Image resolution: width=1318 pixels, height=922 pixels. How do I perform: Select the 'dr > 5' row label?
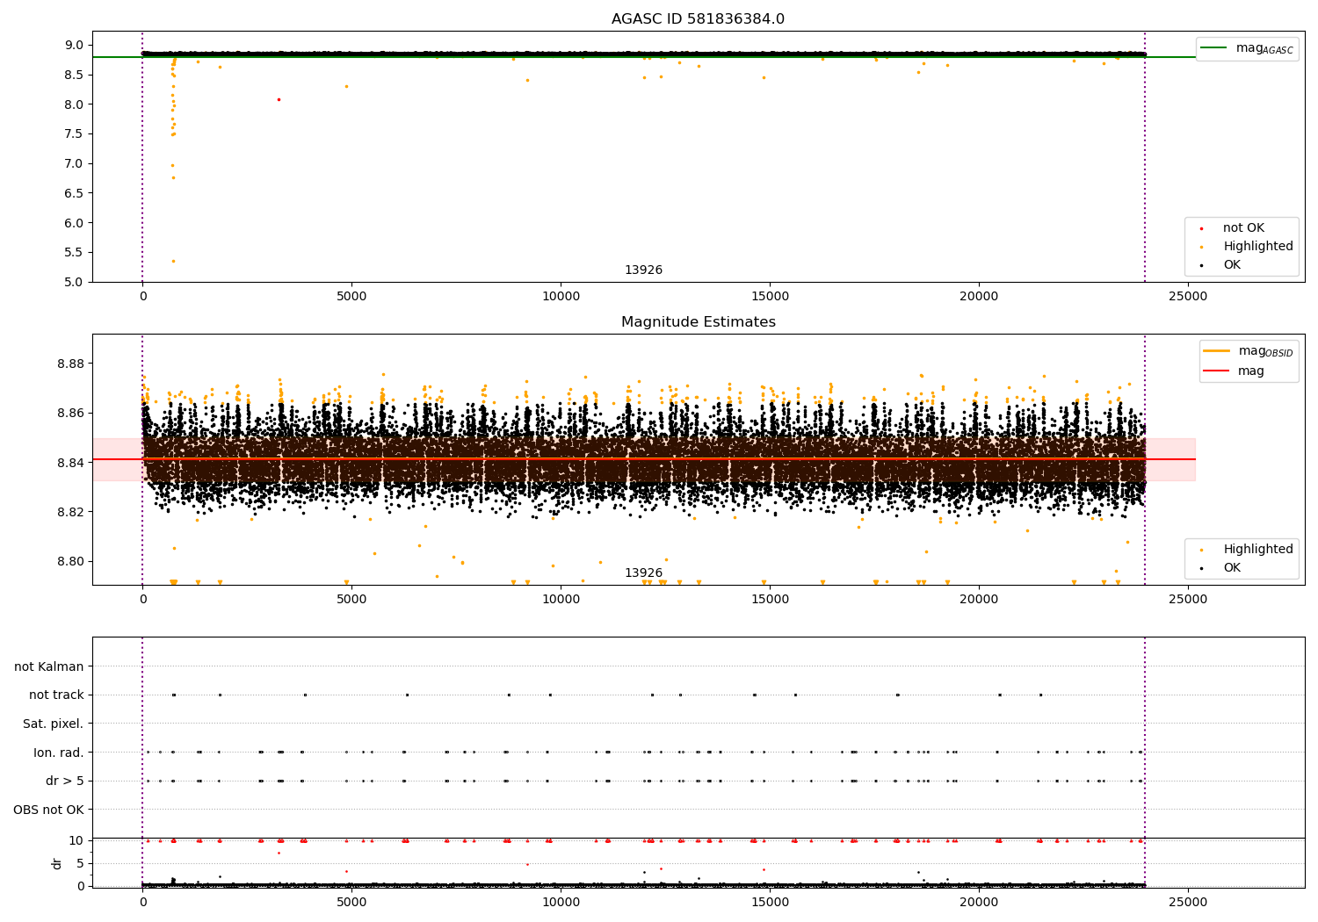click(65, 782)
